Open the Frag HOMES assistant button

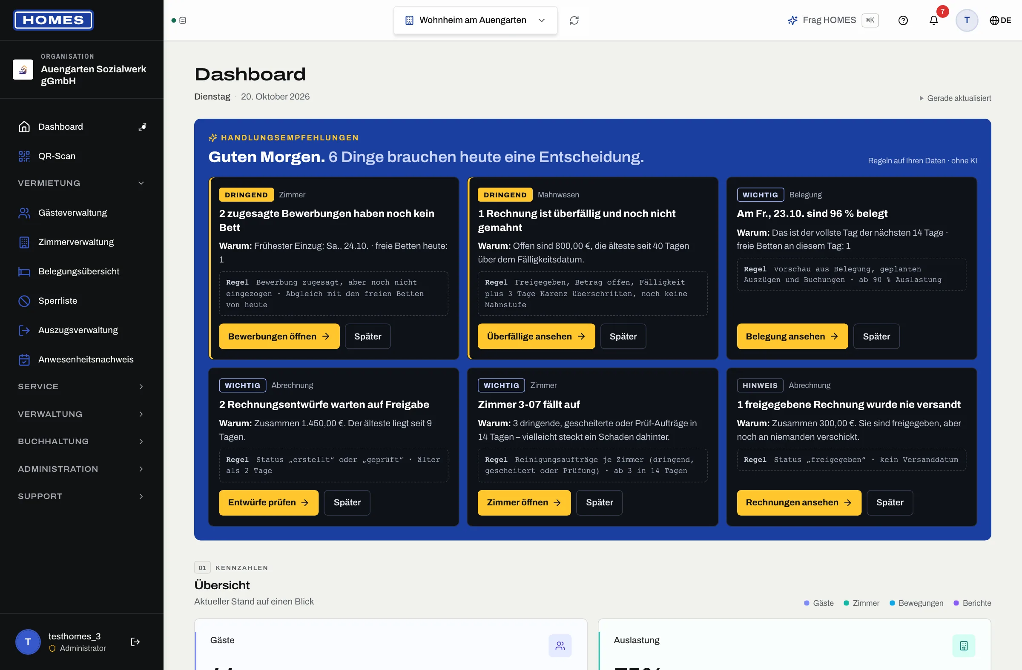click(833, 20)
